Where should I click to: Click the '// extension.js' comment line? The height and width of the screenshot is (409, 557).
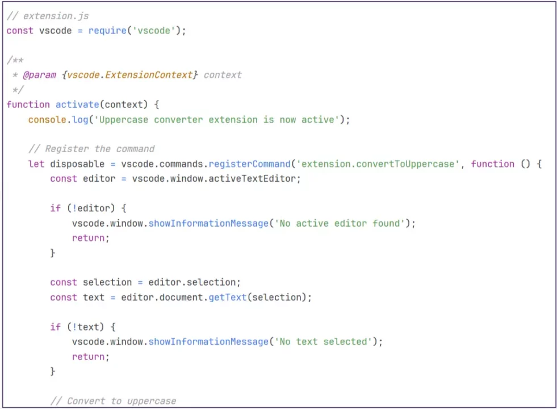coord(48,16)
